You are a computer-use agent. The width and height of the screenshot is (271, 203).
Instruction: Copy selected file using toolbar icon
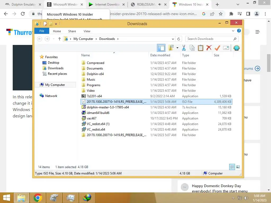(x=192, y=48)
